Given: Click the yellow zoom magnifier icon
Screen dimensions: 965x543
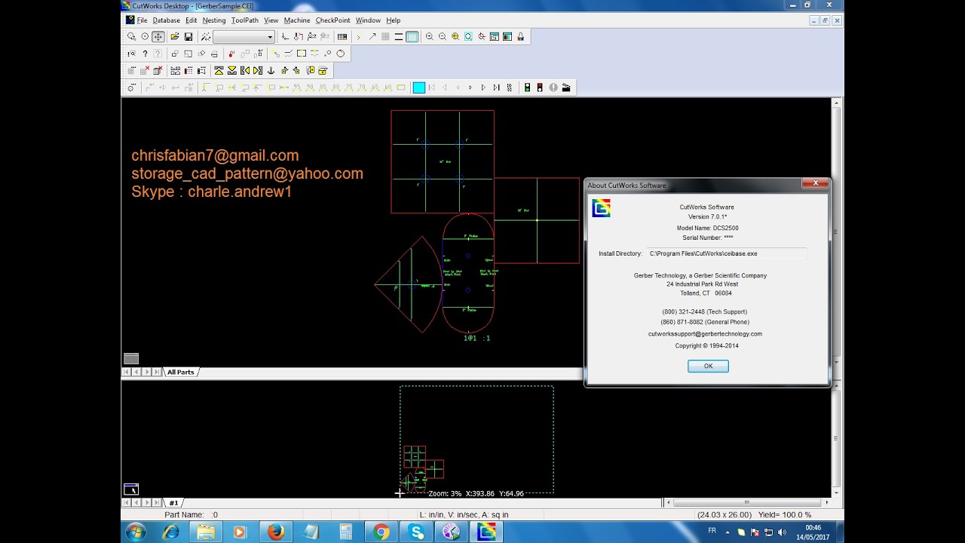Looking at the screenshot, I should (x=455, y=36).
